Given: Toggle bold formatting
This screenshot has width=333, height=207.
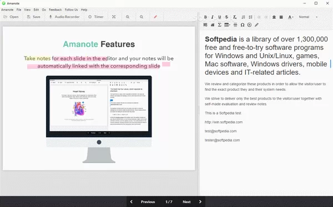Looking at the screenshot, I should (x=205, y=17).
